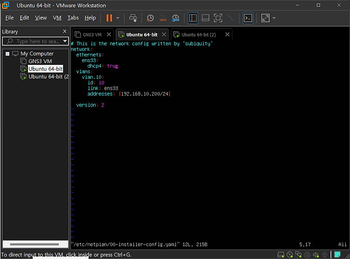Click the 'ethernets:' line in editor

click(x=90, y=55)
